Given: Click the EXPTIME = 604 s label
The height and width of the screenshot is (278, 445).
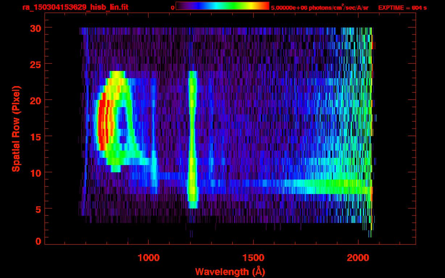Looking at the screenshot, I should 402,8.
